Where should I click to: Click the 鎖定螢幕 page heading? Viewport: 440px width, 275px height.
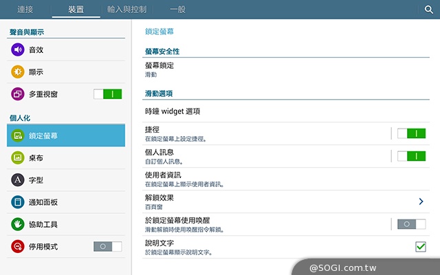coord(159,32)
